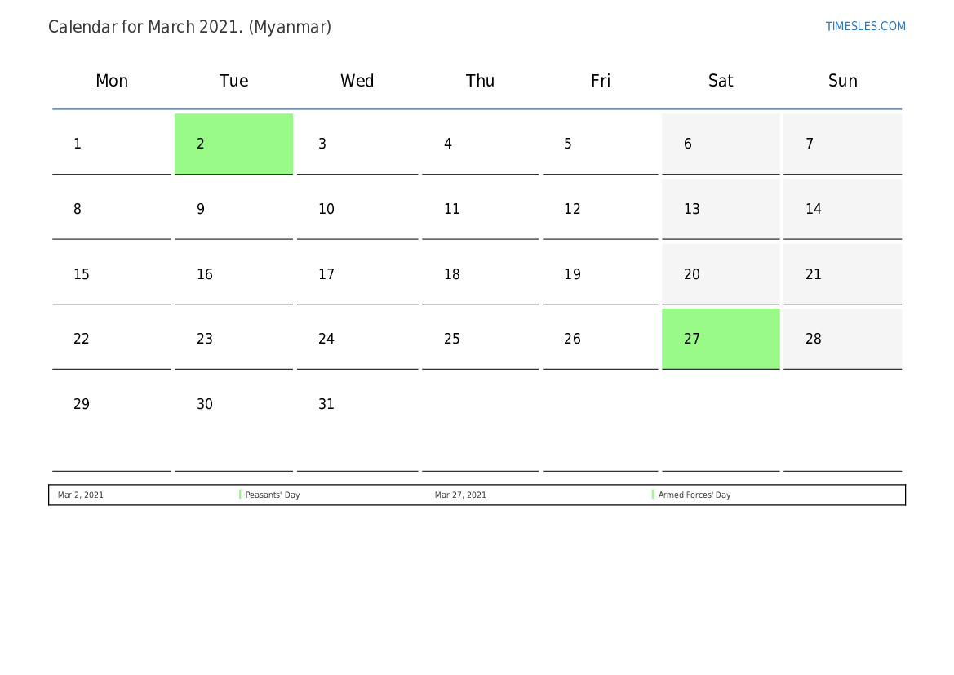This screenshot has height=675, width=954.
Task: Click day 18 in the calendar
Action: click(480, 274)
